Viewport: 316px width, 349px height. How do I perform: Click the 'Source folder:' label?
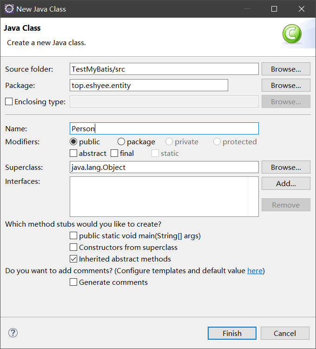(x=29, y=69)
